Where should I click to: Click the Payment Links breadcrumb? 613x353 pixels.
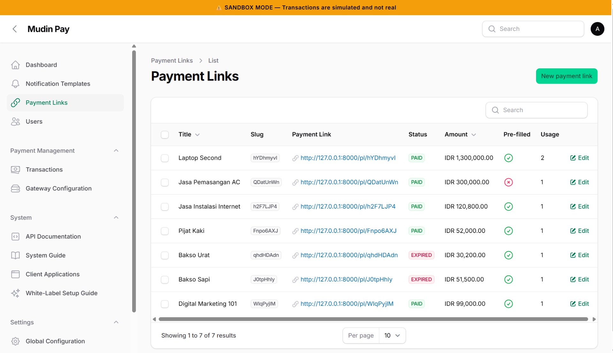pyautogui.click(x=172, y=60)
